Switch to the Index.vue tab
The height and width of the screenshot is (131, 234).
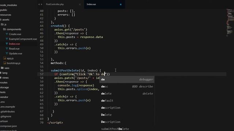click(x=91, y=4)
